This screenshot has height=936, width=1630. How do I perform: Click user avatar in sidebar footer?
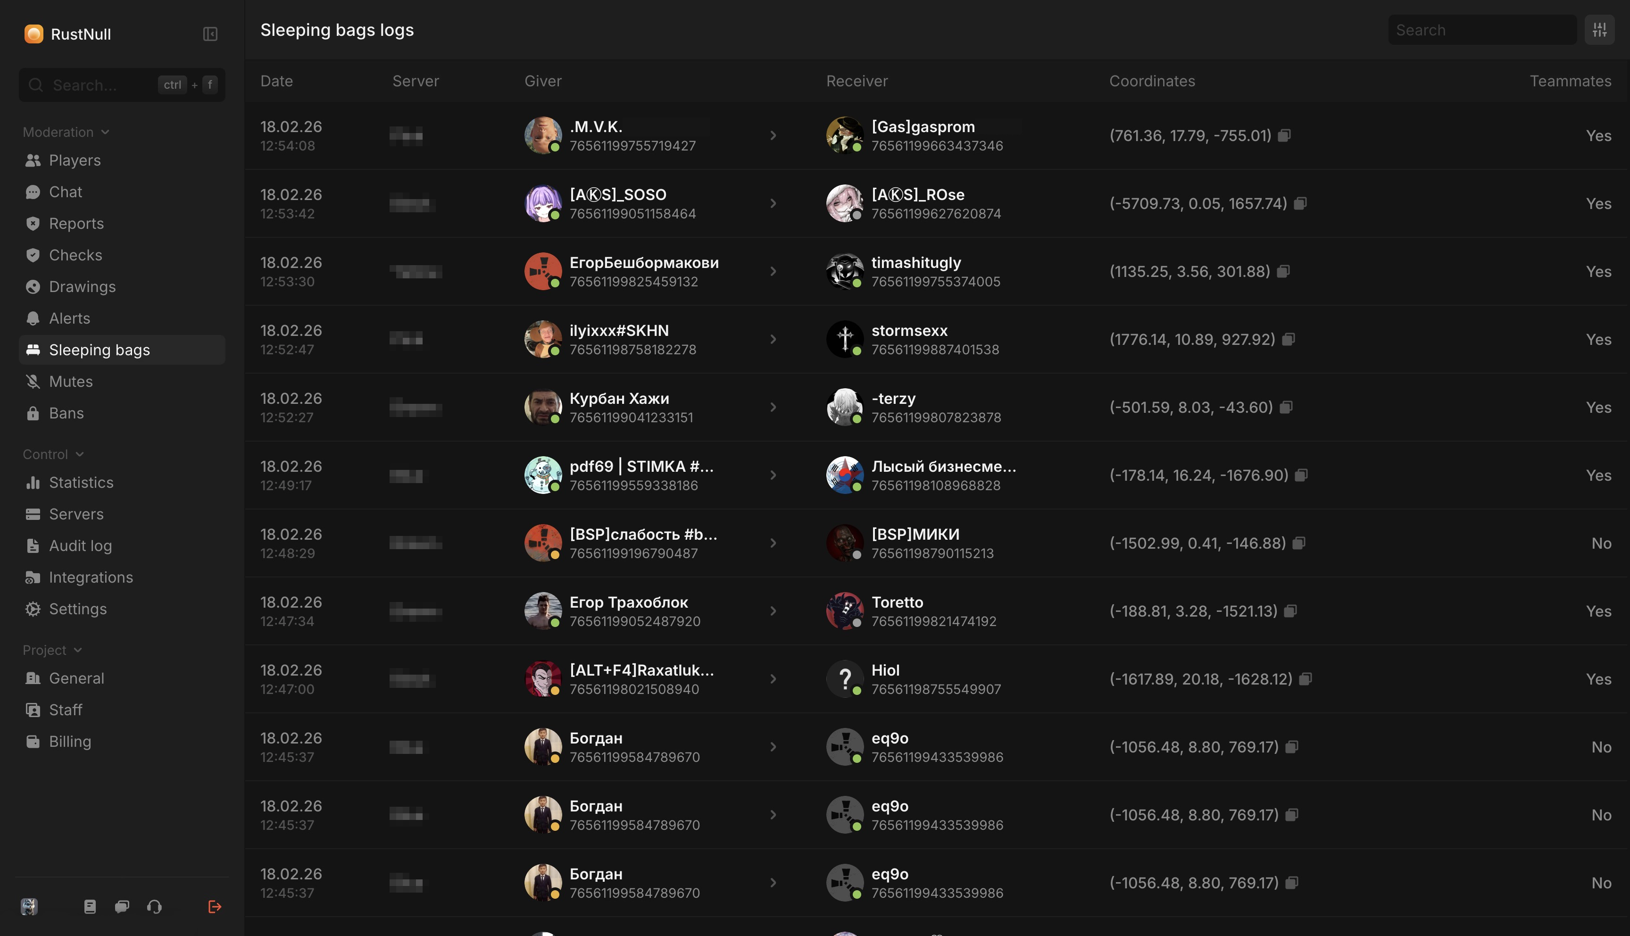pyautogui.click(x=29, y=906)
